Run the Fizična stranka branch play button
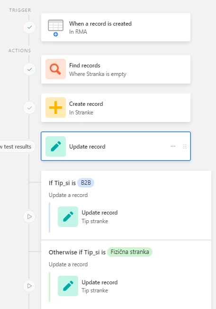Screen dimensions: 216x309 [x=29, y=286]
